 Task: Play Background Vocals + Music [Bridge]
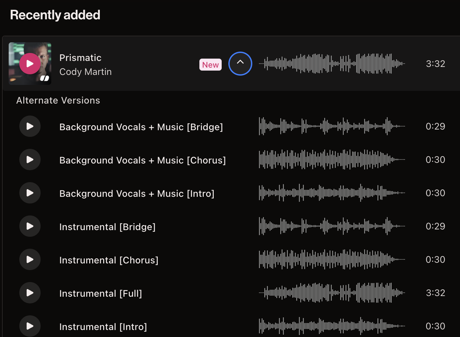[x=30, y=126]
